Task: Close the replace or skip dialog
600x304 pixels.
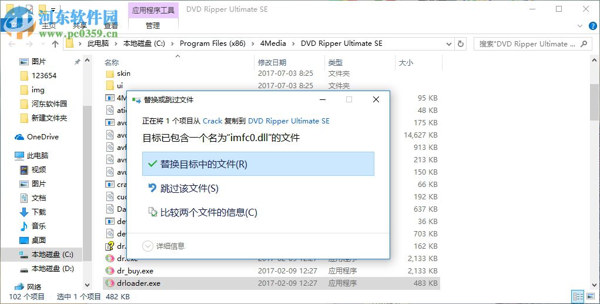Action: coord(376,99)
